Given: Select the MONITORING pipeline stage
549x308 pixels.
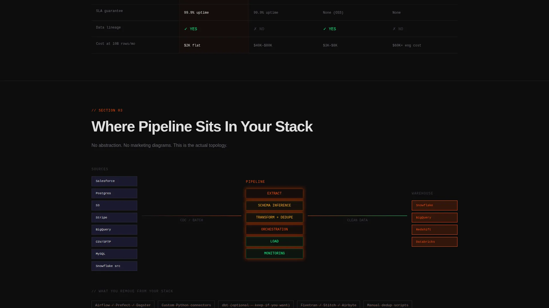Looking at the screenshot, I should pos(274,254).
